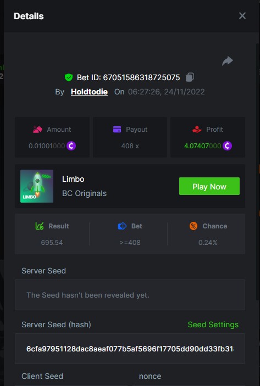
Task: Click the green verified shield icon
Action: [69, 77]
